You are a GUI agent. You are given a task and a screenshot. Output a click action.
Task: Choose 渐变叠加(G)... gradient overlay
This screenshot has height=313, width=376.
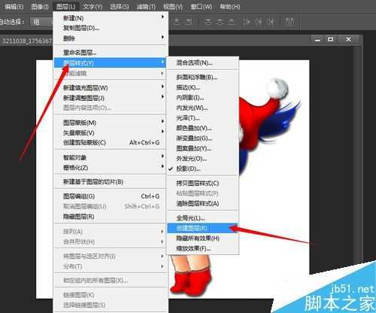click(x=202, y=138)
